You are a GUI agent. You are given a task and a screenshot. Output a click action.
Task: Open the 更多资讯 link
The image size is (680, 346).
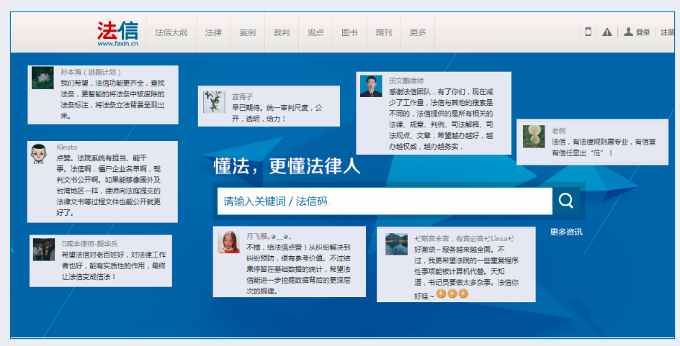(x=566, y=232)
